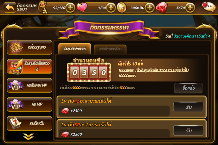Viewport: 218px width, 145px height.
Task: Claim the Lv.45 reward of 2500 gems
Action: (188, 107)
